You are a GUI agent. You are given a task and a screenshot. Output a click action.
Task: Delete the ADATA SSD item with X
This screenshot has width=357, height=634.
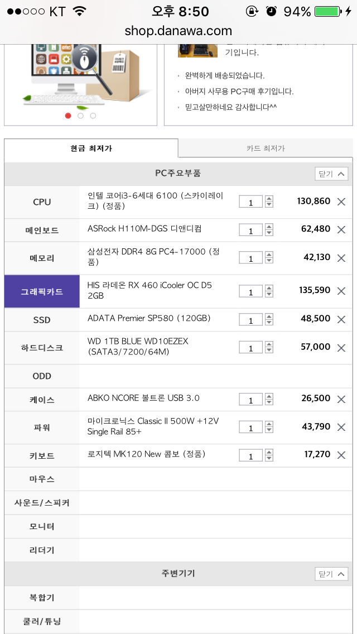pos(341,319)
